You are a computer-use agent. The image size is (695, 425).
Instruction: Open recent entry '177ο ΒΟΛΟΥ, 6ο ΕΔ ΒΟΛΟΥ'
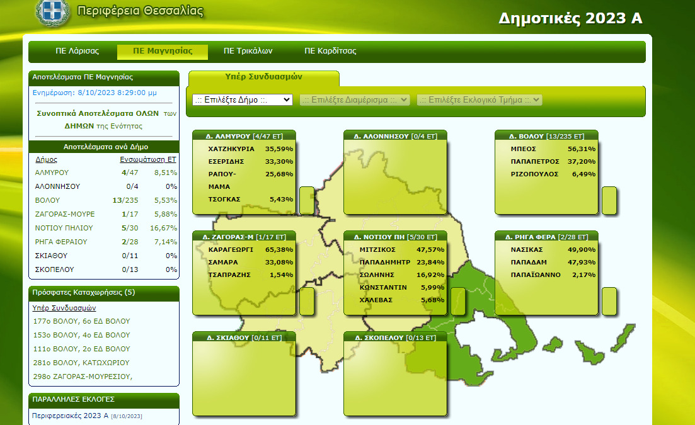(81, 322)
